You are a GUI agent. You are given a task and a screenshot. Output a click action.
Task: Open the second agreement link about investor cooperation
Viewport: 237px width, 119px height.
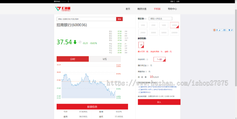pos(155,90)
